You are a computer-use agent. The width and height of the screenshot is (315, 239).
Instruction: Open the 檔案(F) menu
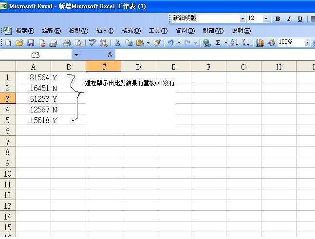[x=25, y=31]
